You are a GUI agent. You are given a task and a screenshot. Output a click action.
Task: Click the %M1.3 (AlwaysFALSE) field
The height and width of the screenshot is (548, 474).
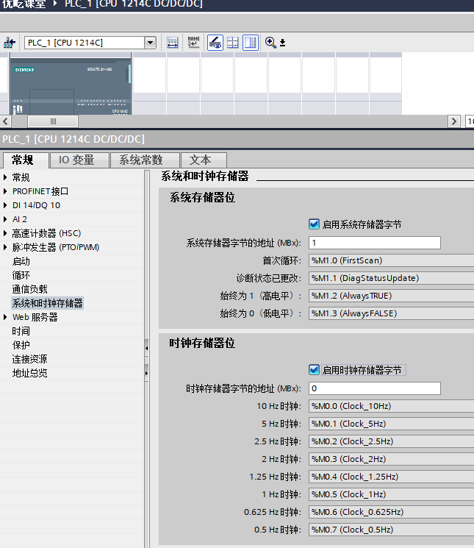(x=391, y=313)
